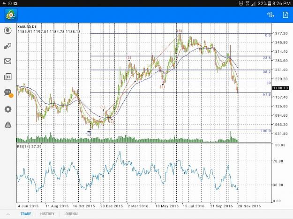Switch to the TRADE tab
Viewport: 293px width, 219px height.
point(26,214)
